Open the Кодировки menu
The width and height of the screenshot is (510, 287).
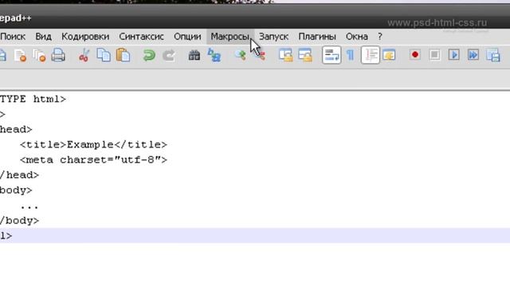85,37
